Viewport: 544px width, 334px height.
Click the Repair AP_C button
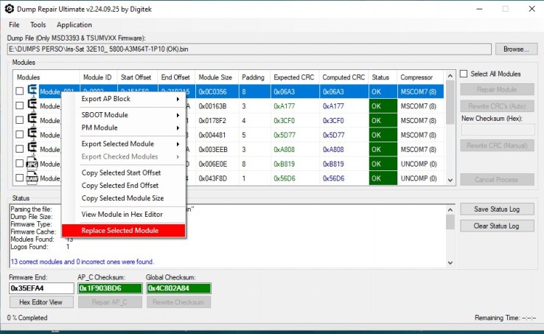(x=110, y=302)
